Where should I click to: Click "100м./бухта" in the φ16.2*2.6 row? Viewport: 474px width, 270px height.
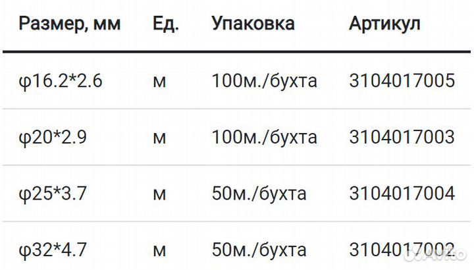pyautogui.click(x=265, y=82)
